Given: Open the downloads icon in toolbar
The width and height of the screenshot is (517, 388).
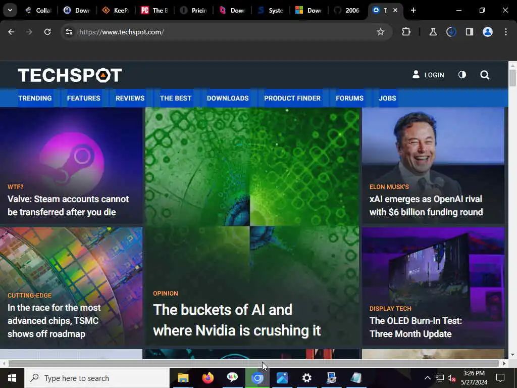Looking at the screenshot, I should 451,32.
